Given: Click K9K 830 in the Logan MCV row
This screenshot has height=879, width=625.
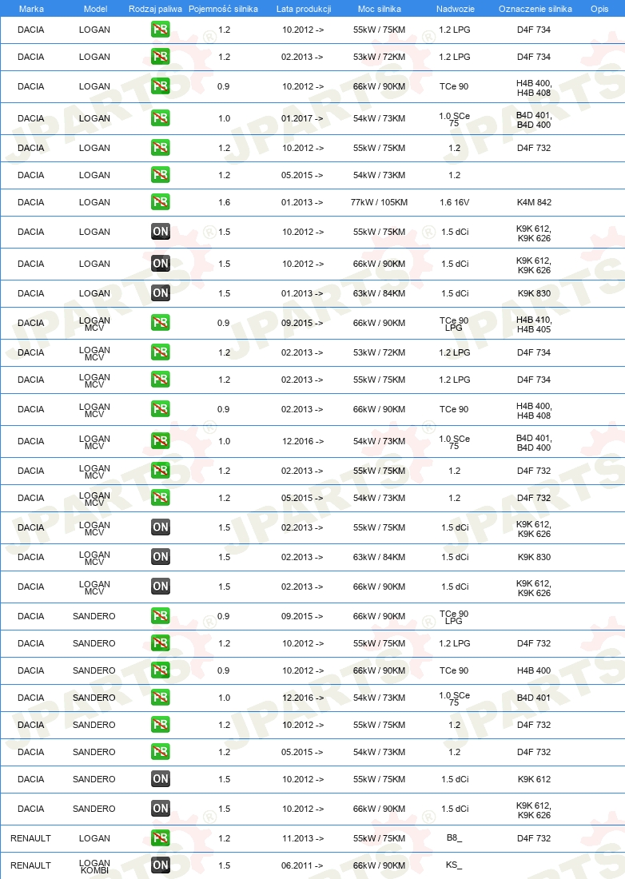Looking at the screenshot, I should (x=534, y=557).
